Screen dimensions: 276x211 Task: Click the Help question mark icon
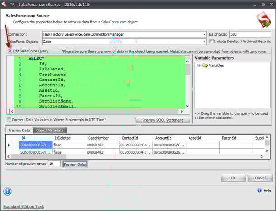pos(259,191)
